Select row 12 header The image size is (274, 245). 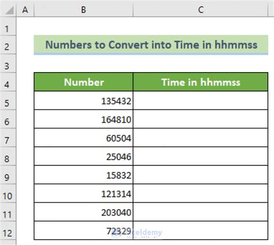click(x=8, y=231)
